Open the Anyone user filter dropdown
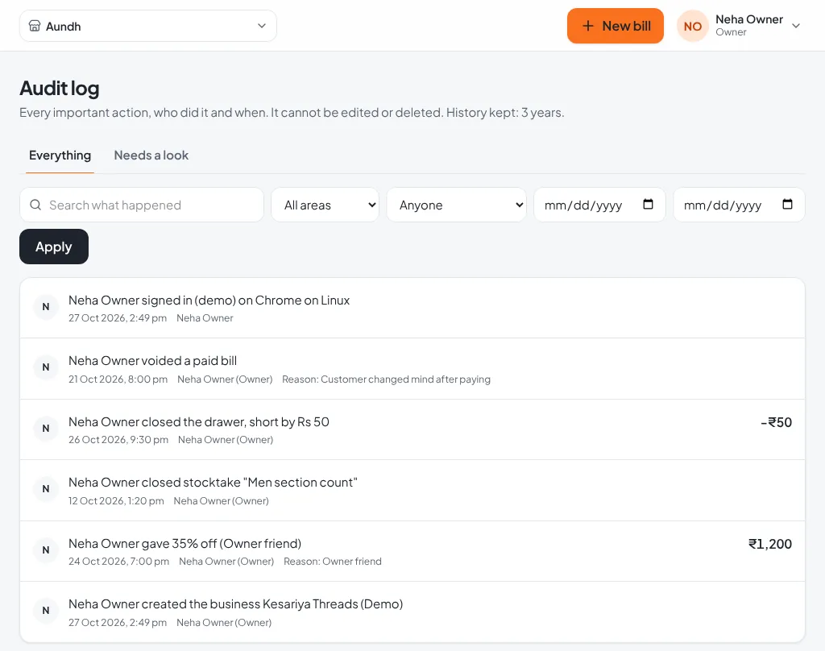 [456, 205]
